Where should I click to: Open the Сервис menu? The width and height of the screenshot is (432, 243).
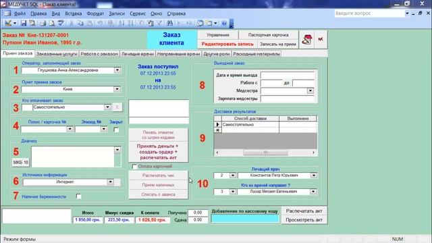pos(138,13)
